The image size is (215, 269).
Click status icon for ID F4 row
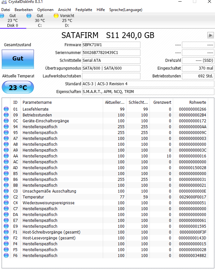coord(6,244)
